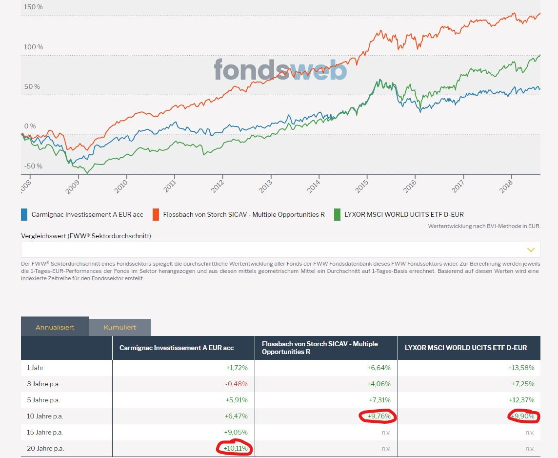Click the circled +9,90% LYXOR 10-year value
Image resolution: width=558 pixels, height=458 pixels.
[523, 416]
